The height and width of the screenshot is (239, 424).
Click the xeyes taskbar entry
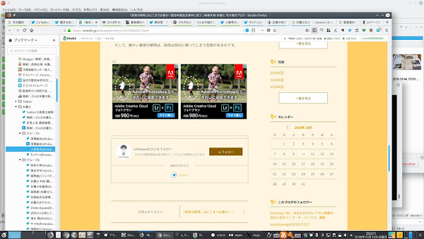pos(236,235)
